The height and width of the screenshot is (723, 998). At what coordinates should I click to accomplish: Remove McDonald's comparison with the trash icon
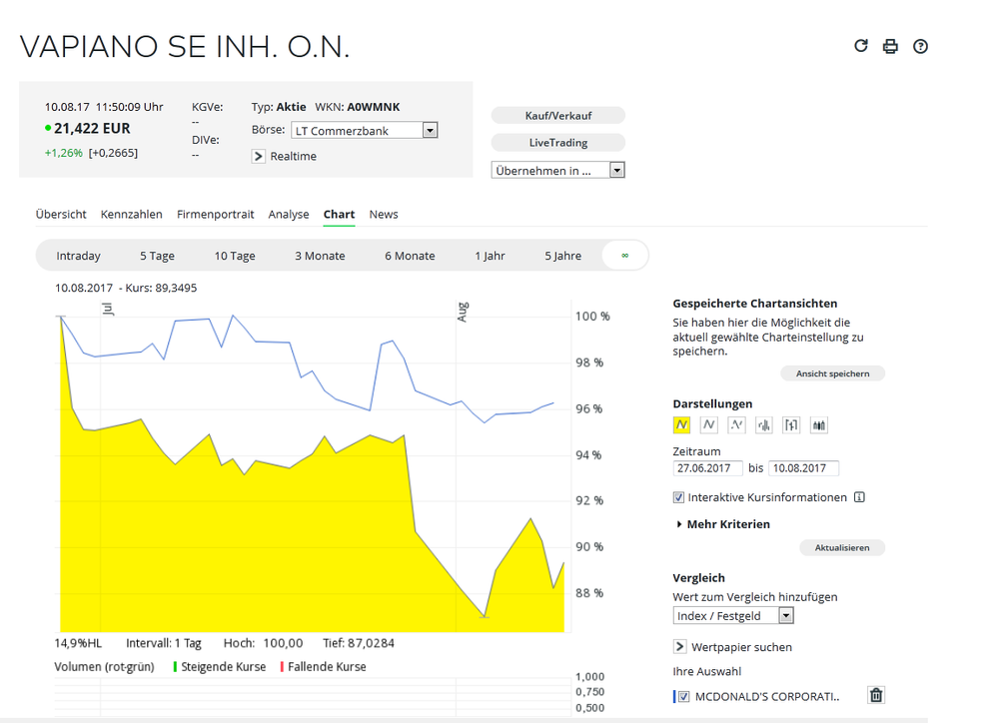876,696
